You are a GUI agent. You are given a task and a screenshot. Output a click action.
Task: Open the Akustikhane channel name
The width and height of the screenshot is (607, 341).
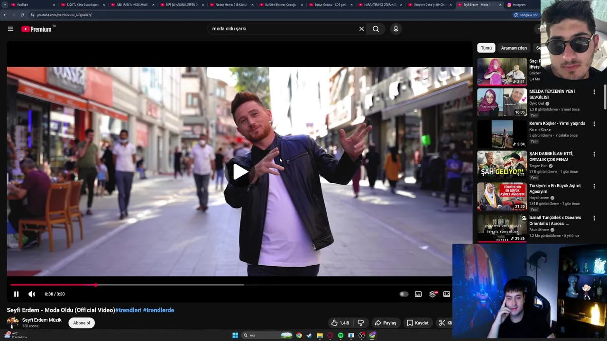[540, 230]
